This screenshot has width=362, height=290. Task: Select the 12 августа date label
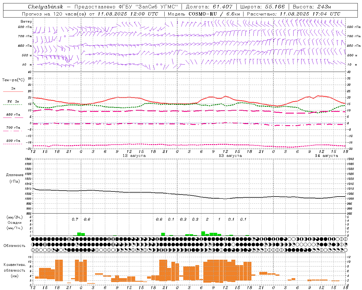click(x=134, y=156)
